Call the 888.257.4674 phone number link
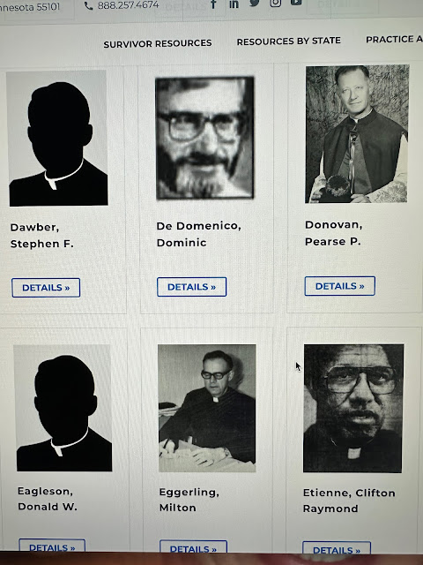The width and height of the screenshot is (423, 565). (128, 5)
